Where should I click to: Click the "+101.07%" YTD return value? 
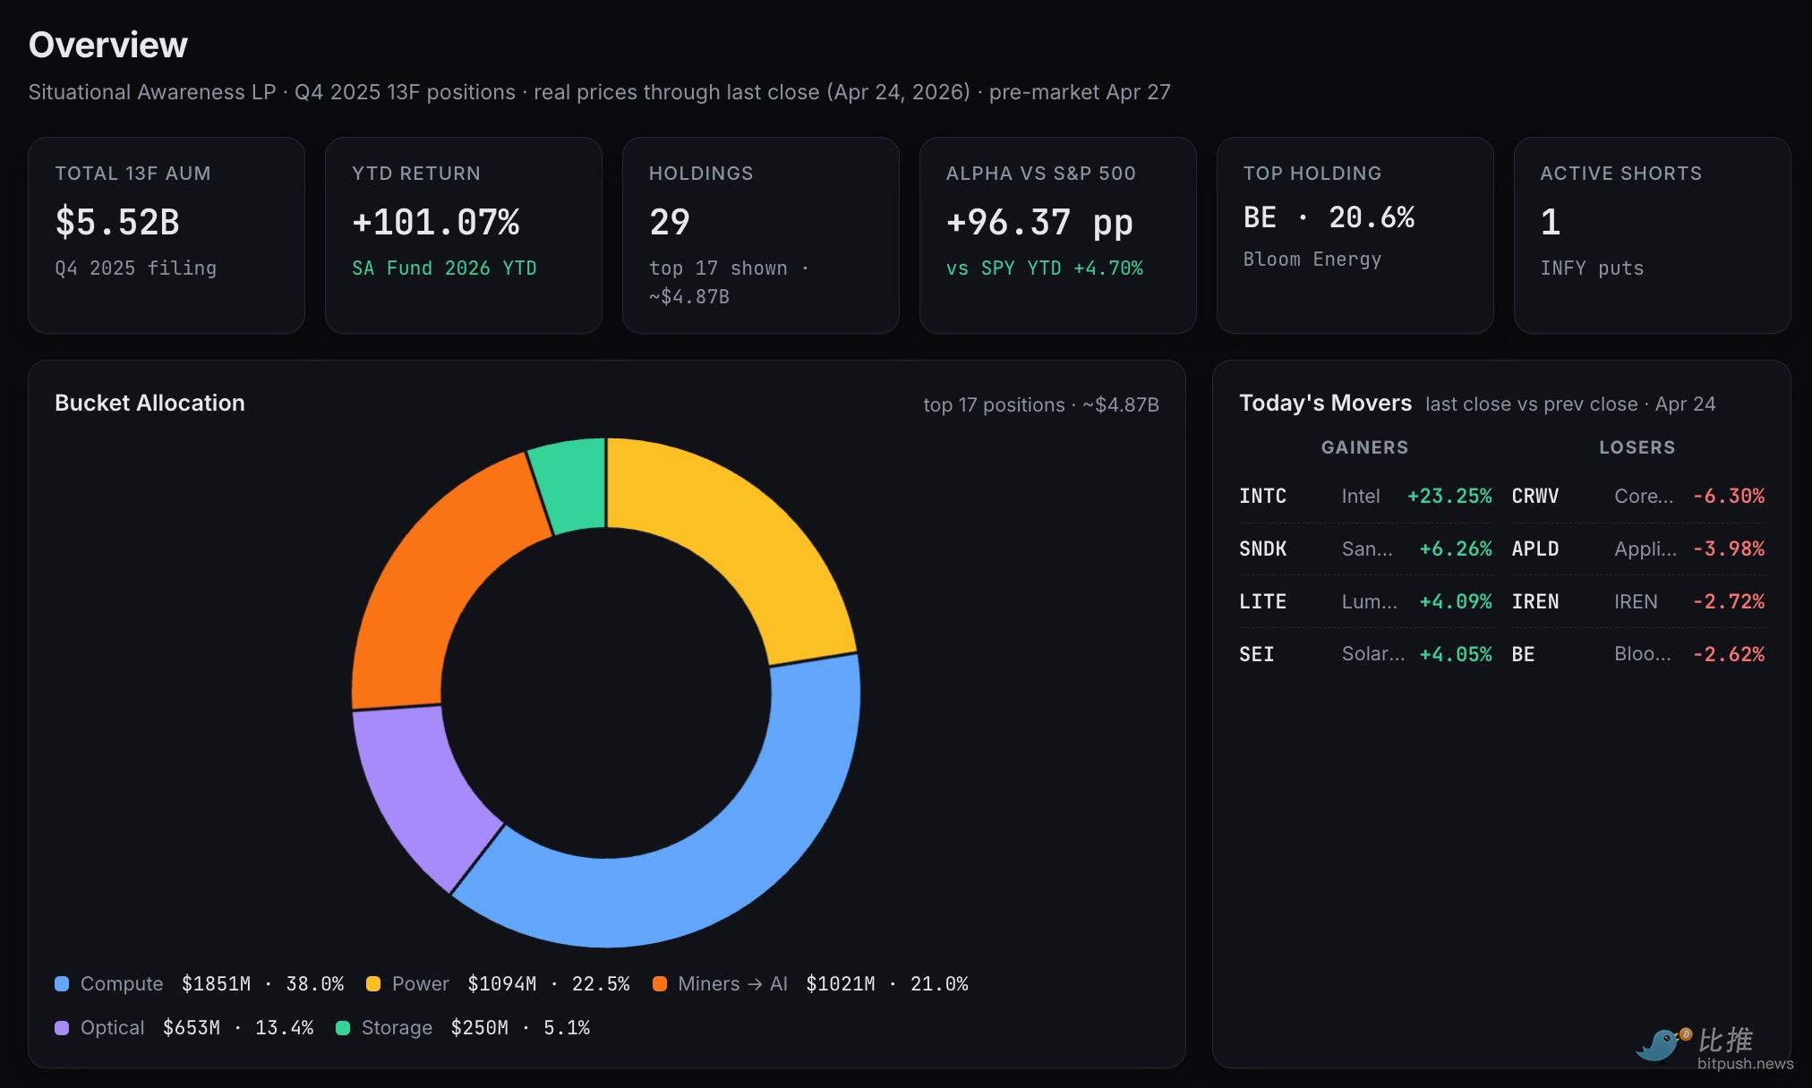[436, 222]
